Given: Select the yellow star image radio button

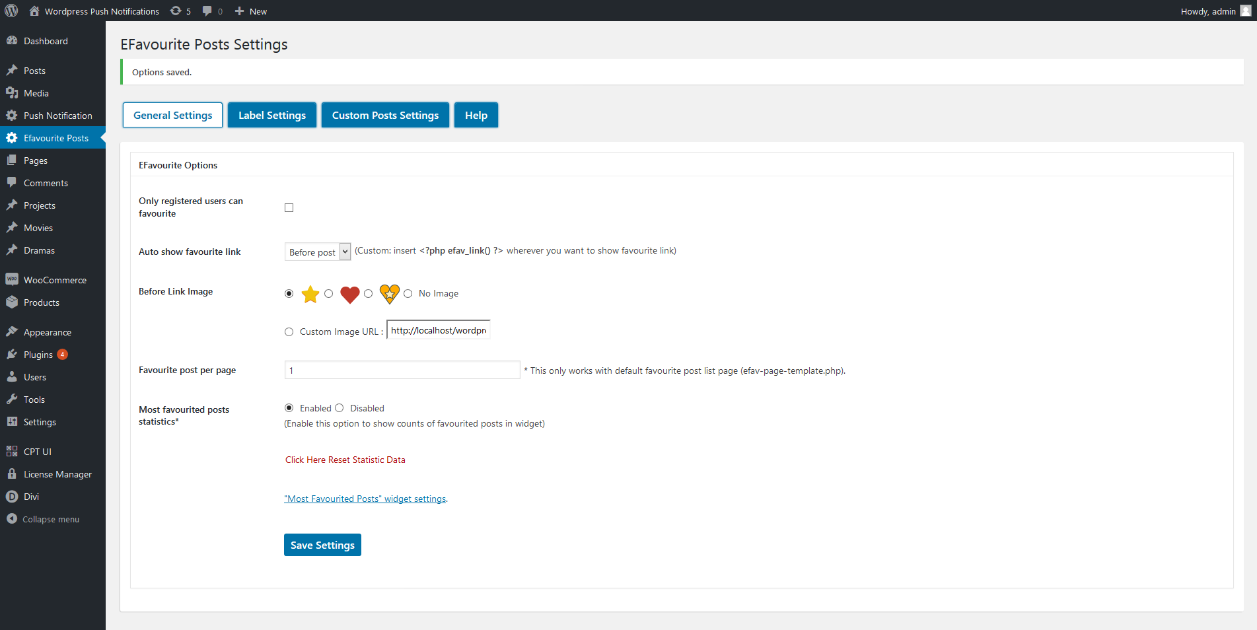Looking at the screenshot, I should (289, 293).
